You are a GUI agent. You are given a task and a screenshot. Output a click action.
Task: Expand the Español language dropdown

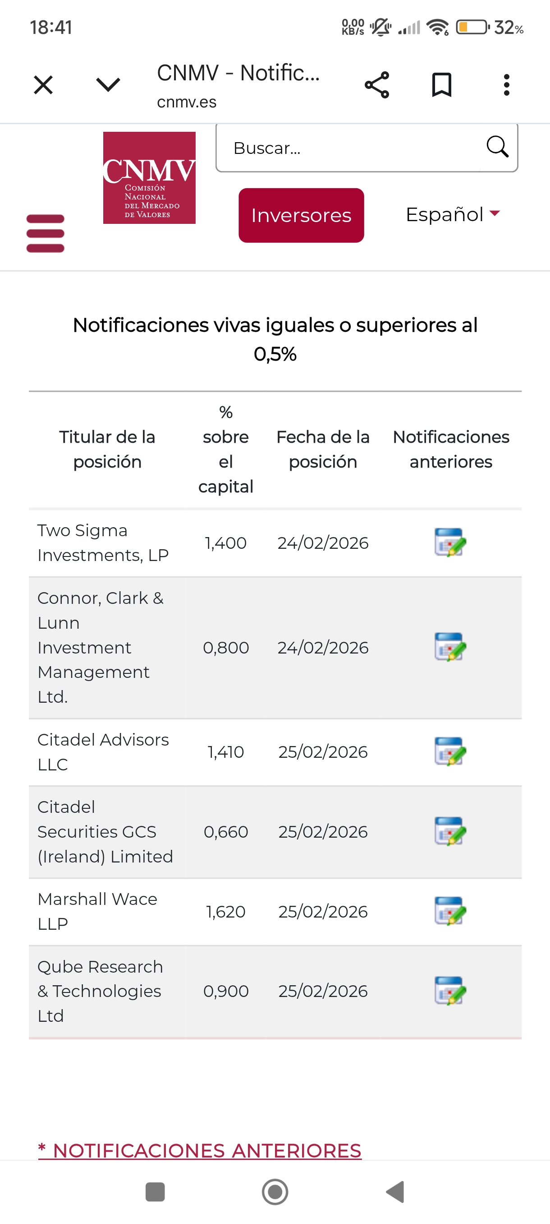(x=453, y=214)
